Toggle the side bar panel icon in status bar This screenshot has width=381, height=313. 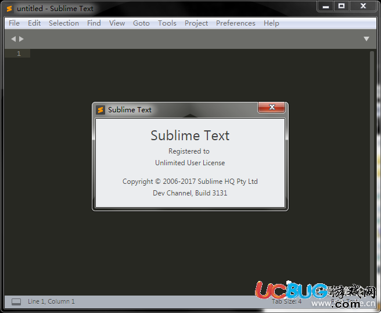[16, 302]
